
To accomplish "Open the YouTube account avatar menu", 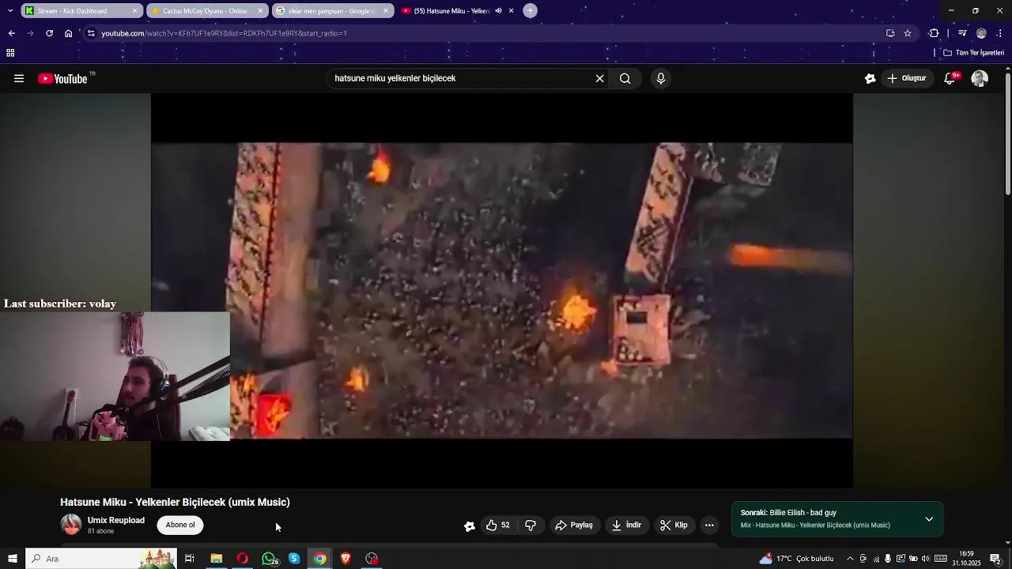I will pos(980,78).
